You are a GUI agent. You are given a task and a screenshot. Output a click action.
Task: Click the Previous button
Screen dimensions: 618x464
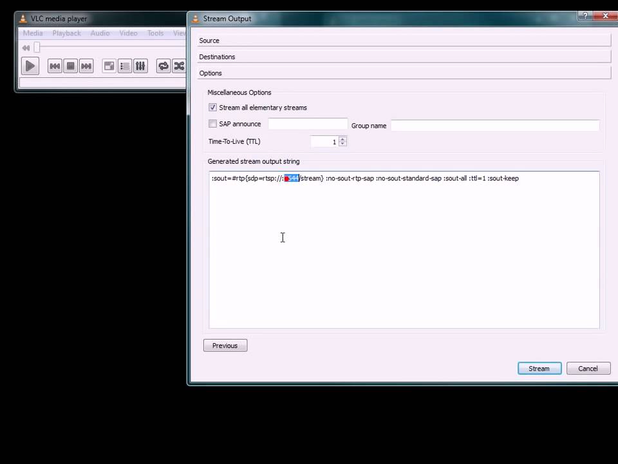point(225,345)
